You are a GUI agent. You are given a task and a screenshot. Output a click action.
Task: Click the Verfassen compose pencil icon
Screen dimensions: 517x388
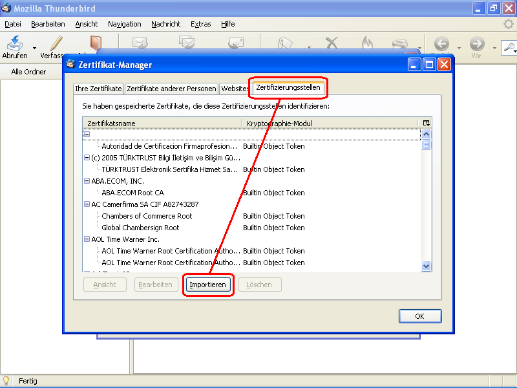[56, 43]
